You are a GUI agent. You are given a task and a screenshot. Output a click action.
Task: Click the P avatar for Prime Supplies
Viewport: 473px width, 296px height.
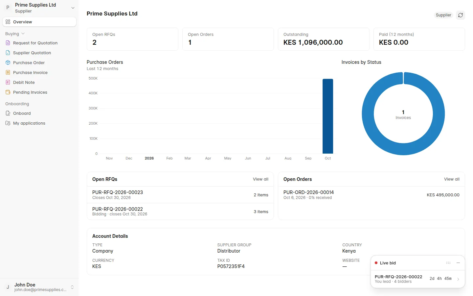(8, 8)
